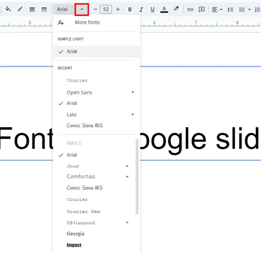Click the numbered list icon
Screen dimensions: 261x253
[258, 9]
